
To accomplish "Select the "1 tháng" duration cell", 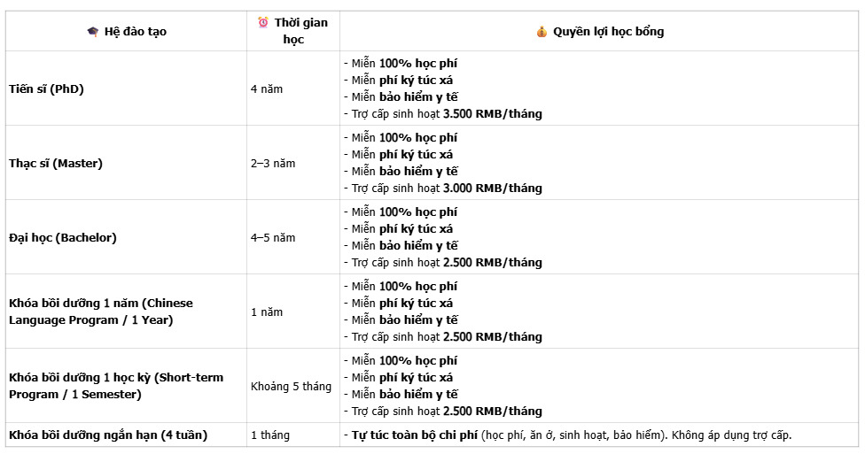I will click(269, 435).
